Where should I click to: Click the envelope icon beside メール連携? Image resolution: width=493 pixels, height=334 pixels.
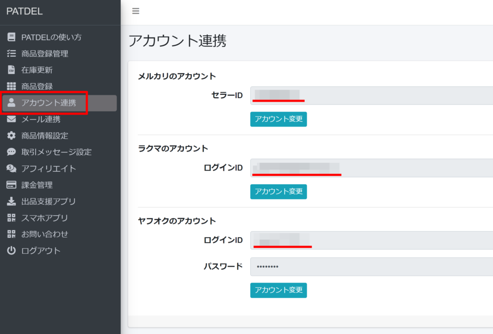coord(12,119)
